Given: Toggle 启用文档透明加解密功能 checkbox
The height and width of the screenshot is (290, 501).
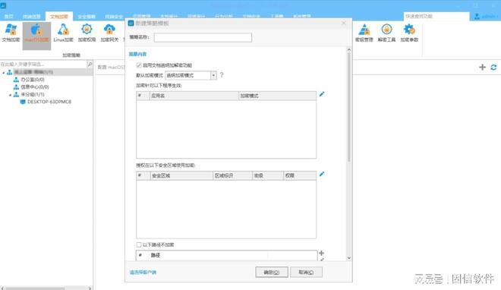Looking at the screenshot, I should [139, 65].
